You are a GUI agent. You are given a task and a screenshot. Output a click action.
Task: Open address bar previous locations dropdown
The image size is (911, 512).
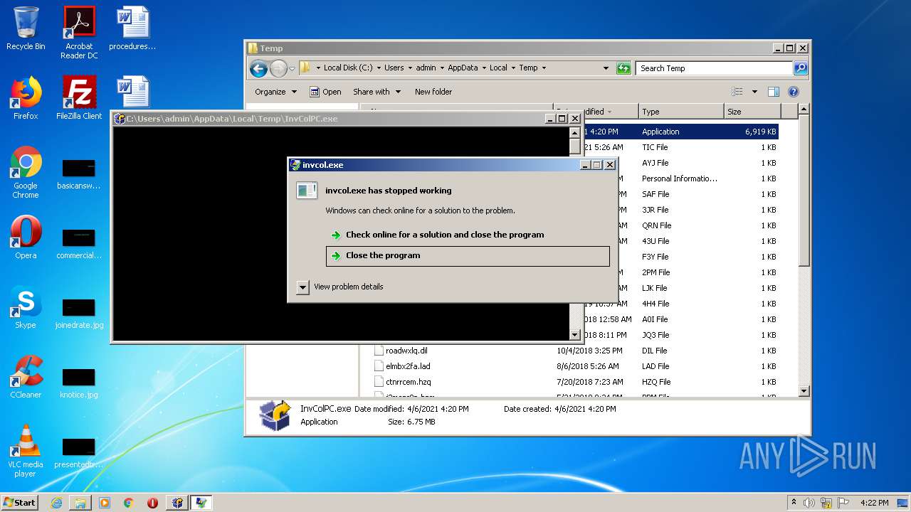(606, 68)
